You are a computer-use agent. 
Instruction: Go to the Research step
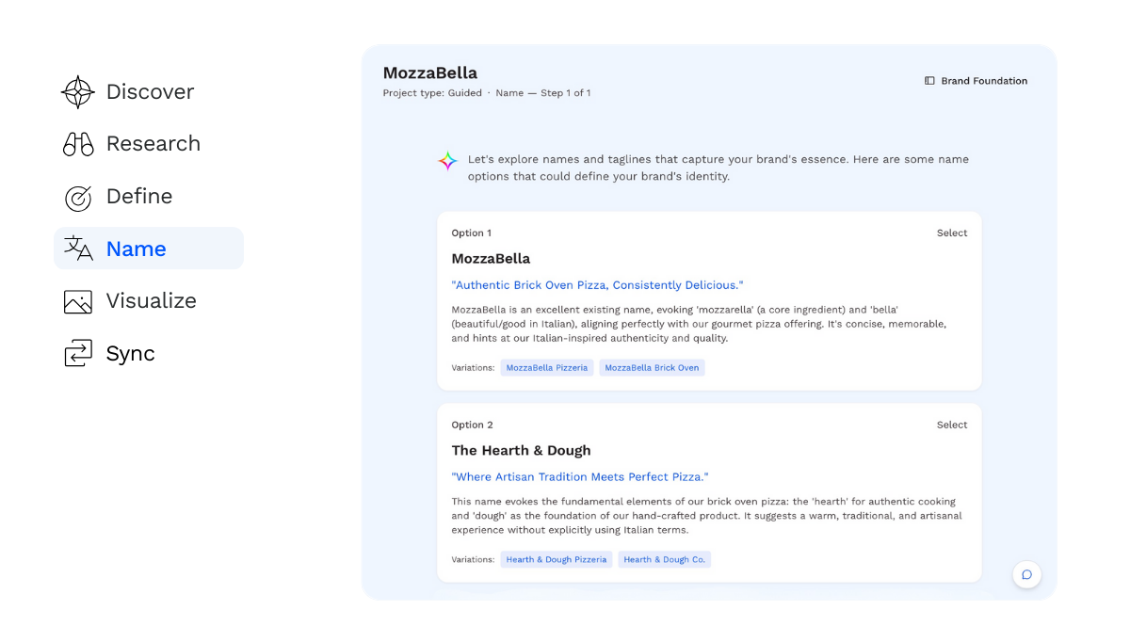pos(153,144)
